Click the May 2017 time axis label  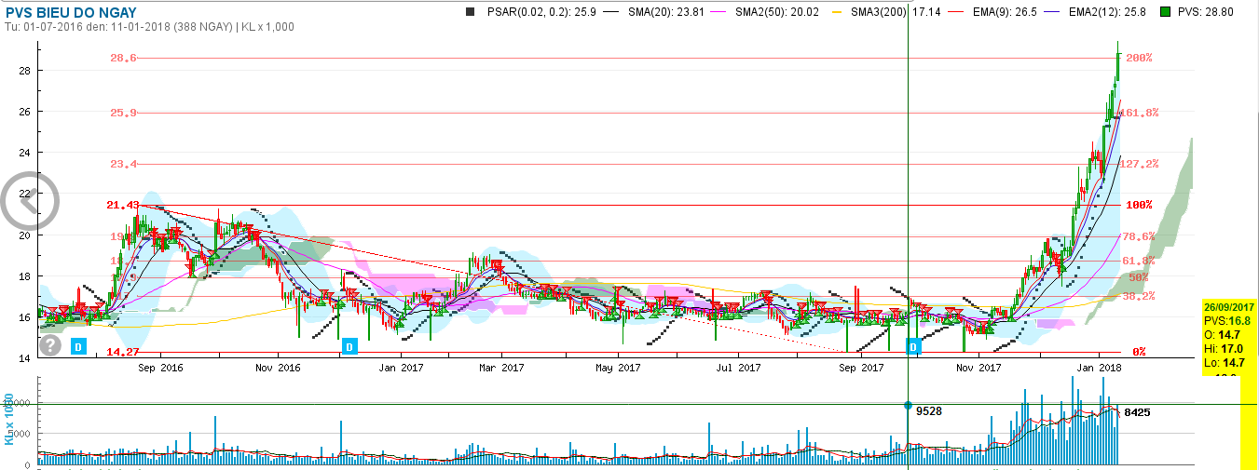click(619, 368)
